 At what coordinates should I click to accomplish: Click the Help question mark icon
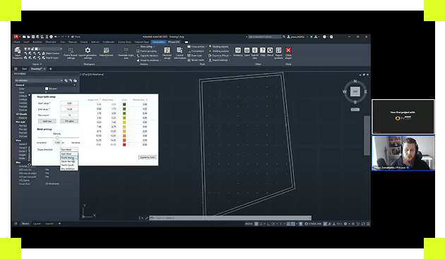coord(263,51)
